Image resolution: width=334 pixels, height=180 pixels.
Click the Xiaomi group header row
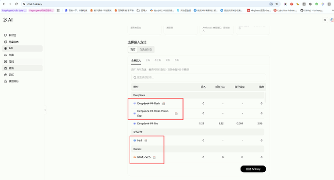(197, 149)
